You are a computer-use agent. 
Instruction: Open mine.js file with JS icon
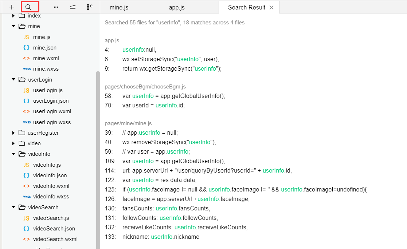pos(42,37)
